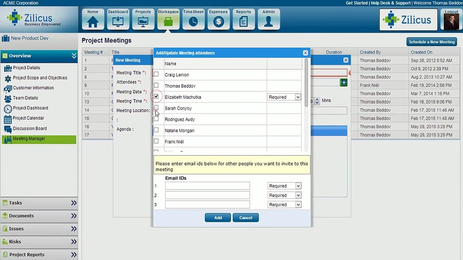This screenshot has width=463, height=260.
Task: Expand the Documents sidebar section
Action: (74, 216)
